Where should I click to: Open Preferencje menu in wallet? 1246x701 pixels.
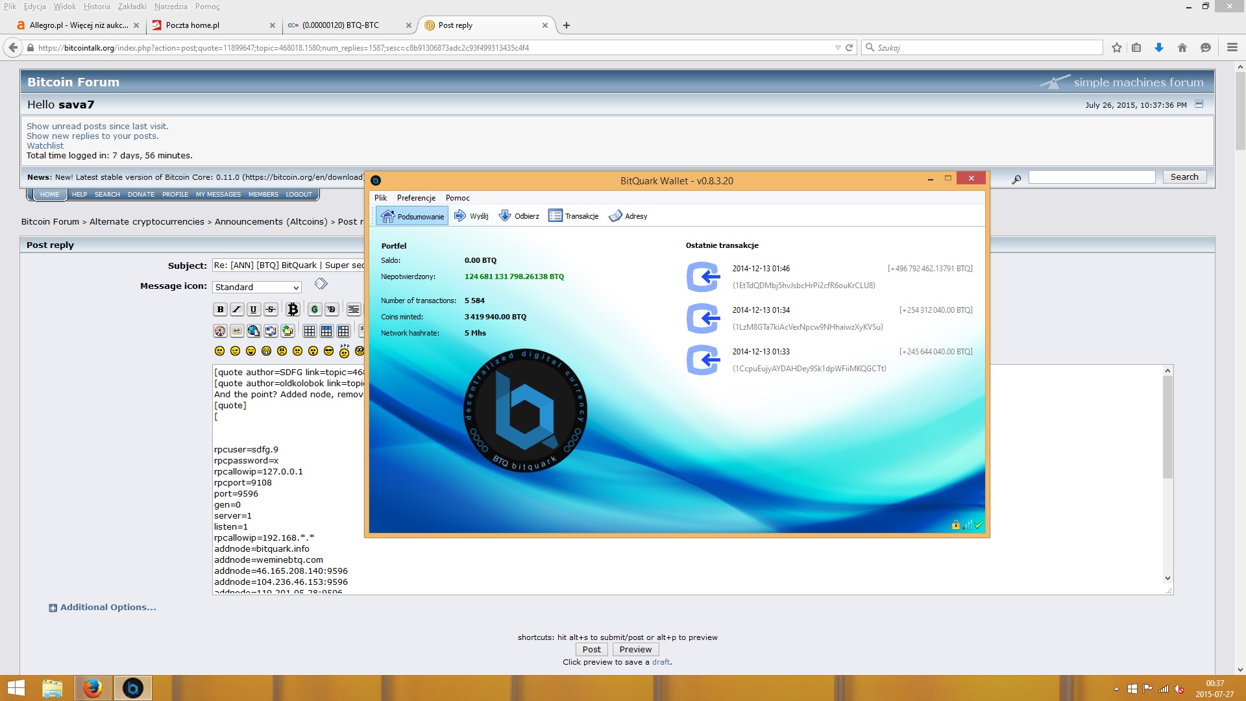click(416, 198)
